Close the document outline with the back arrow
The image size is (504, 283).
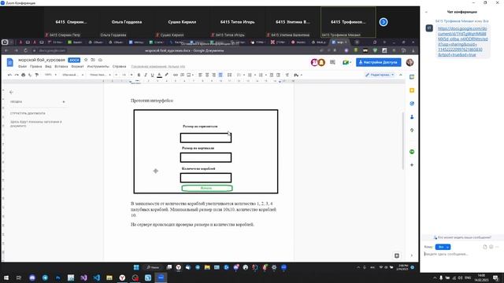[x=11, y=93]
